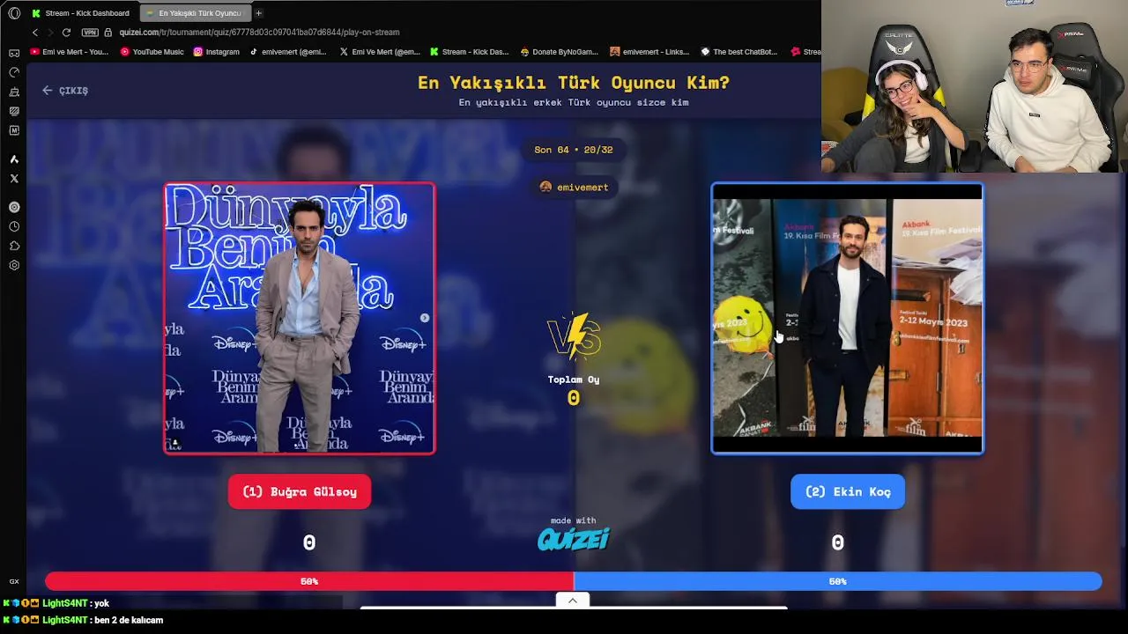This screenshot has width=1128, height=634.
Task: Click the emivemert streamer label
Action: pos(574,188)
